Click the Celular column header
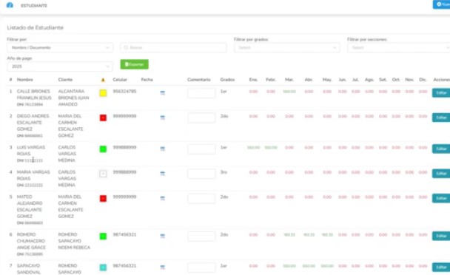The image size is (450, 275). click(120, 80)
